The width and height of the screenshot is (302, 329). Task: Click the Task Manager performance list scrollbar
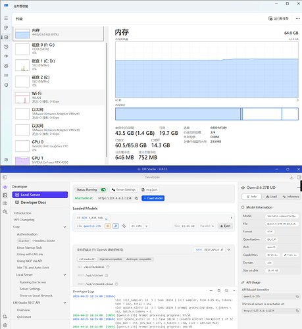tap(107, 100)
